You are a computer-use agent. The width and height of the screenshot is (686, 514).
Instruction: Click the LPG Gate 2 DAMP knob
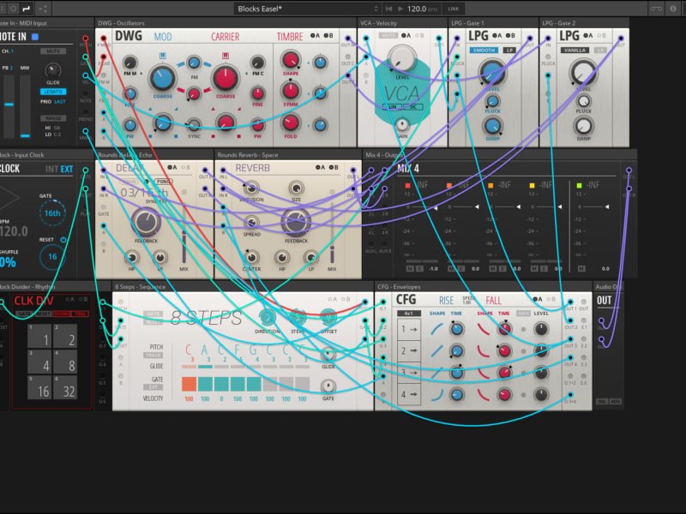pyautogui.click(x=583, y=127)
